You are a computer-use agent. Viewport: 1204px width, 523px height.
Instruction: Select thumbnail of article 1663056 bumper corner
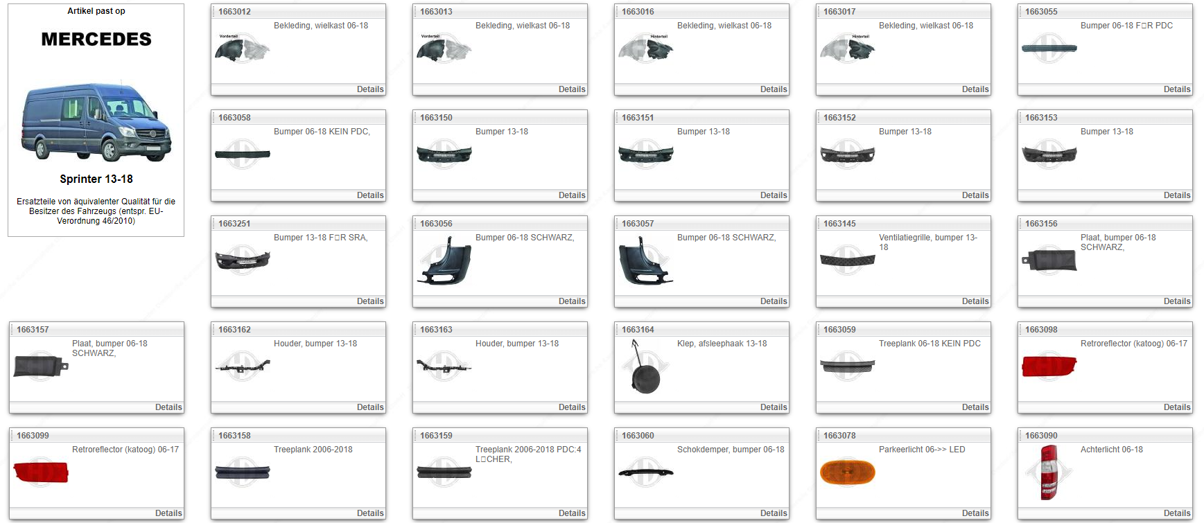point(444,261)
